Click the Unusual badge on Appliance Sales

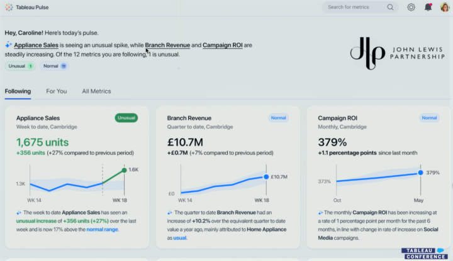point(126,118)
